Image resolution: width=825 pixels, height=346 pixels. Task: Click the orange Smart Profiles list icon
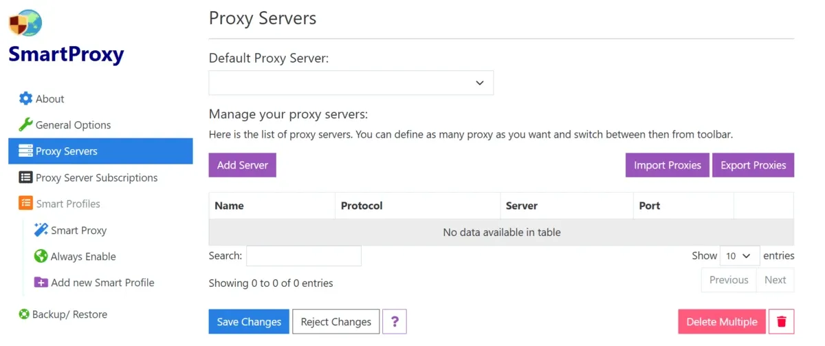click(x=25, y=204)
